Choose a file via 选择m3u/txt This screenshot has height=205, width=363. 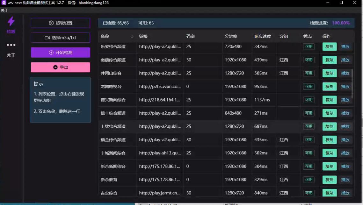point(60,38)
